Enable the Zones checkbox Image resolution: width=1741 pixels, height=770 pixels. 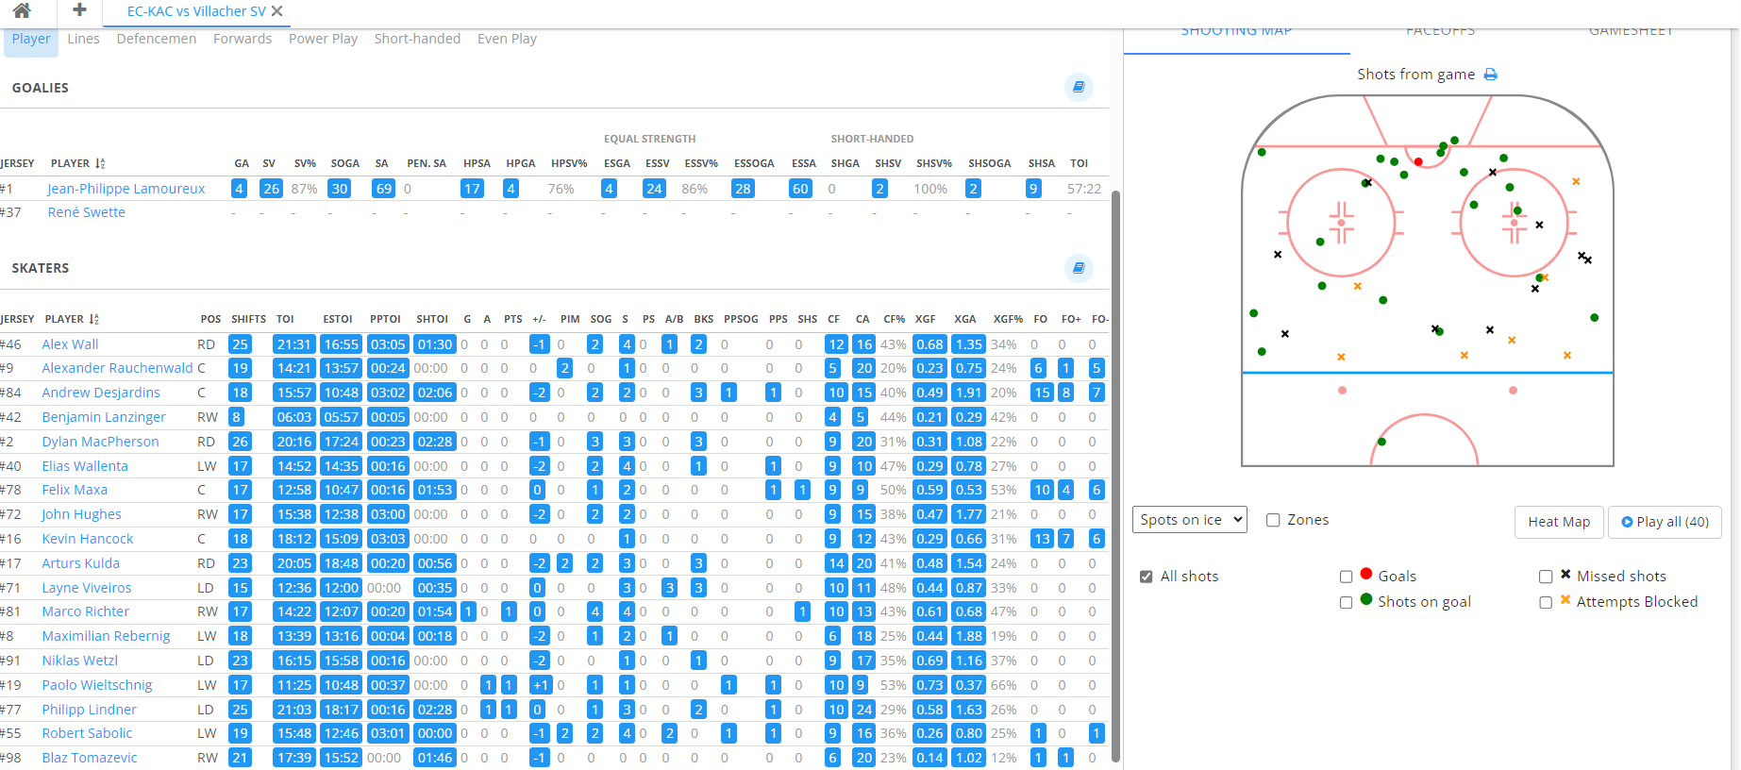[1273, 520]
